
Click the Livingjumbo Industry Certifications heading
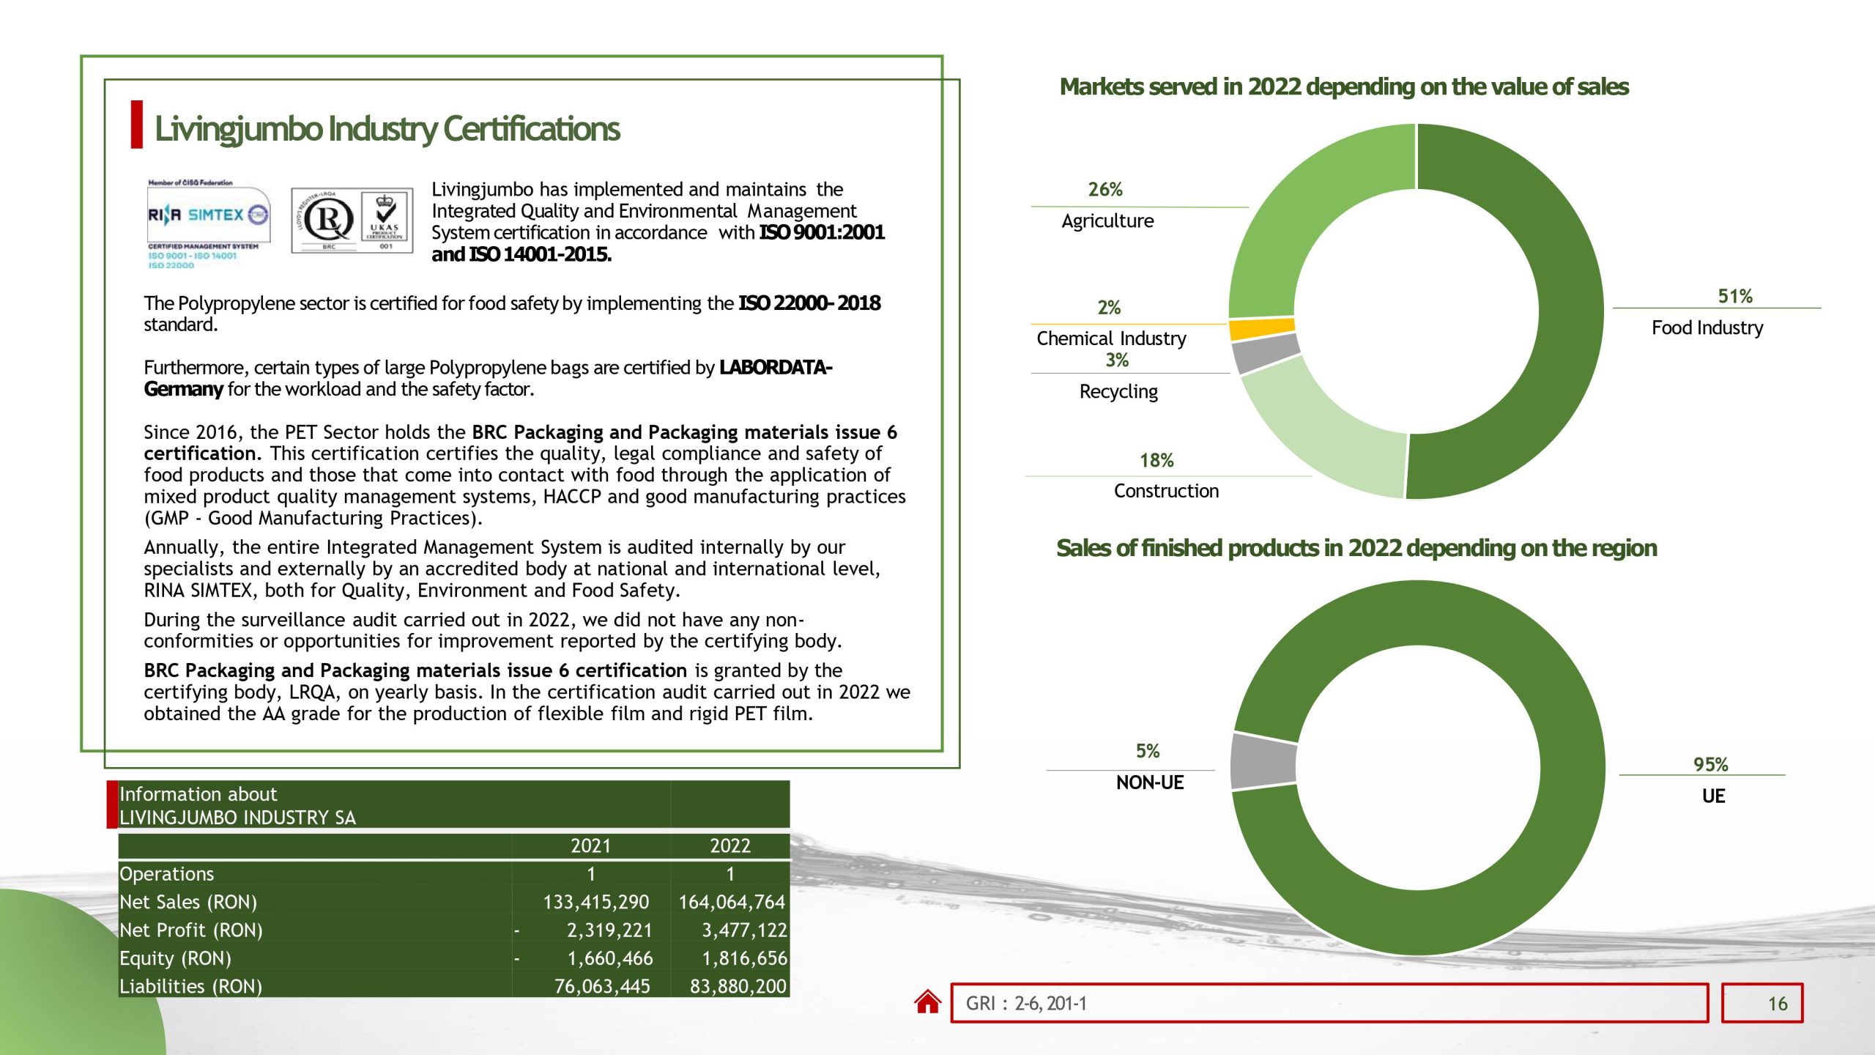coord(387,129)
